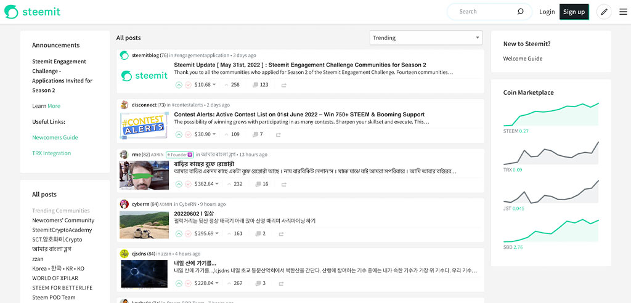Downvote the cyberrn post
Screen dimensions: 631x303
[x=188, y=234]
